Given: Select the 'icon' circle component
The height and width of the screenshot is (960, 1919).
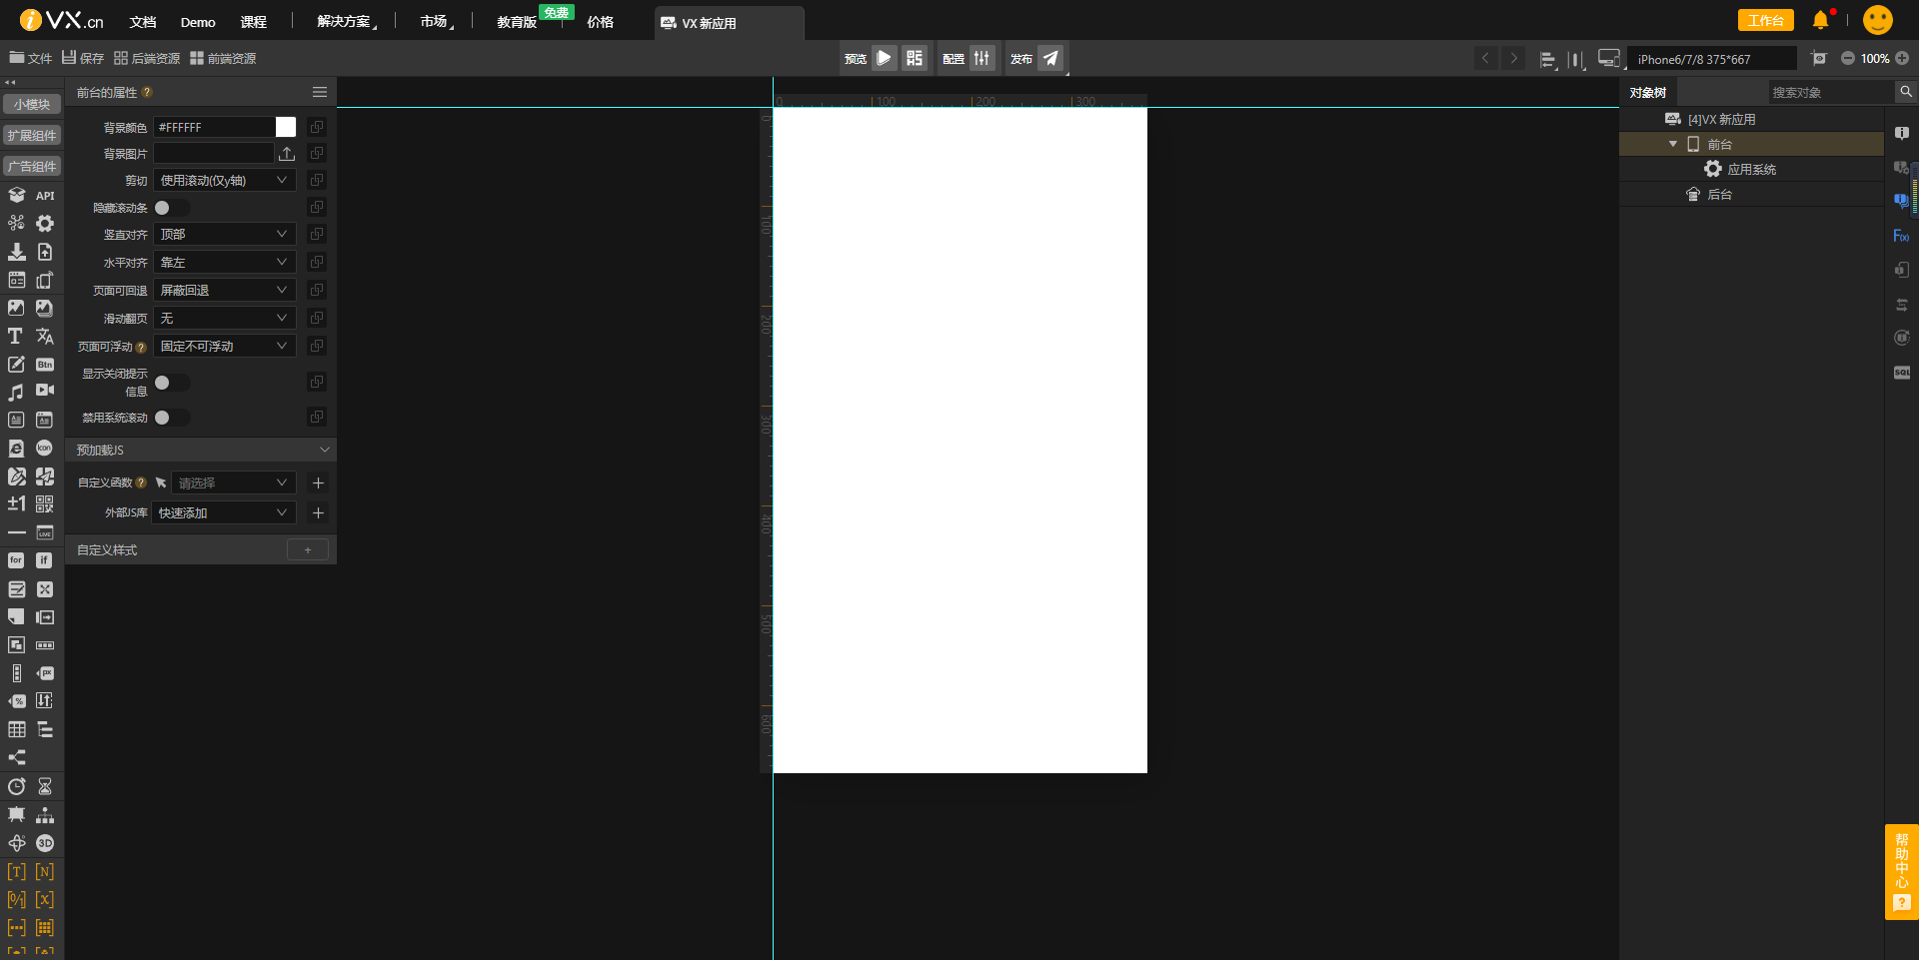Looking at the screenshot, I should (x=45, y=449).
